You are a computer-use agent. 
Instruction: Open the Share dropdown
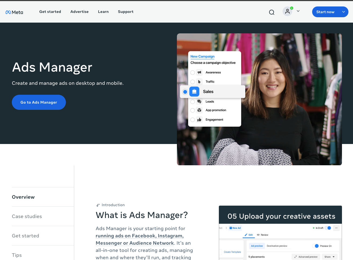point(329,257)
